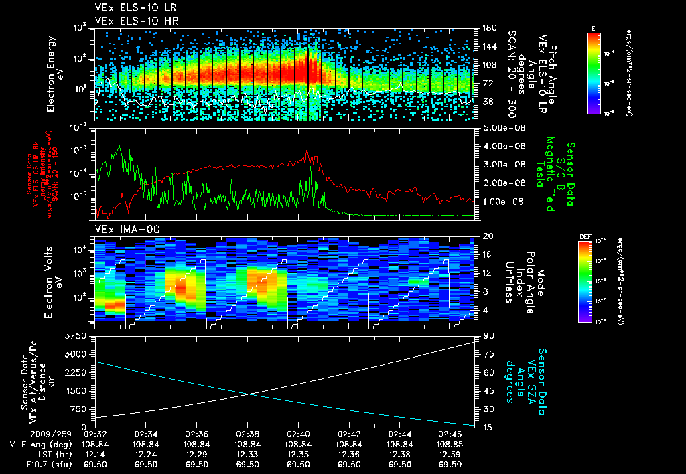686x474 pixels.
Task: Click the pitch angle axis tick 36
Action: pyautogui.click(x=487, y=102)
